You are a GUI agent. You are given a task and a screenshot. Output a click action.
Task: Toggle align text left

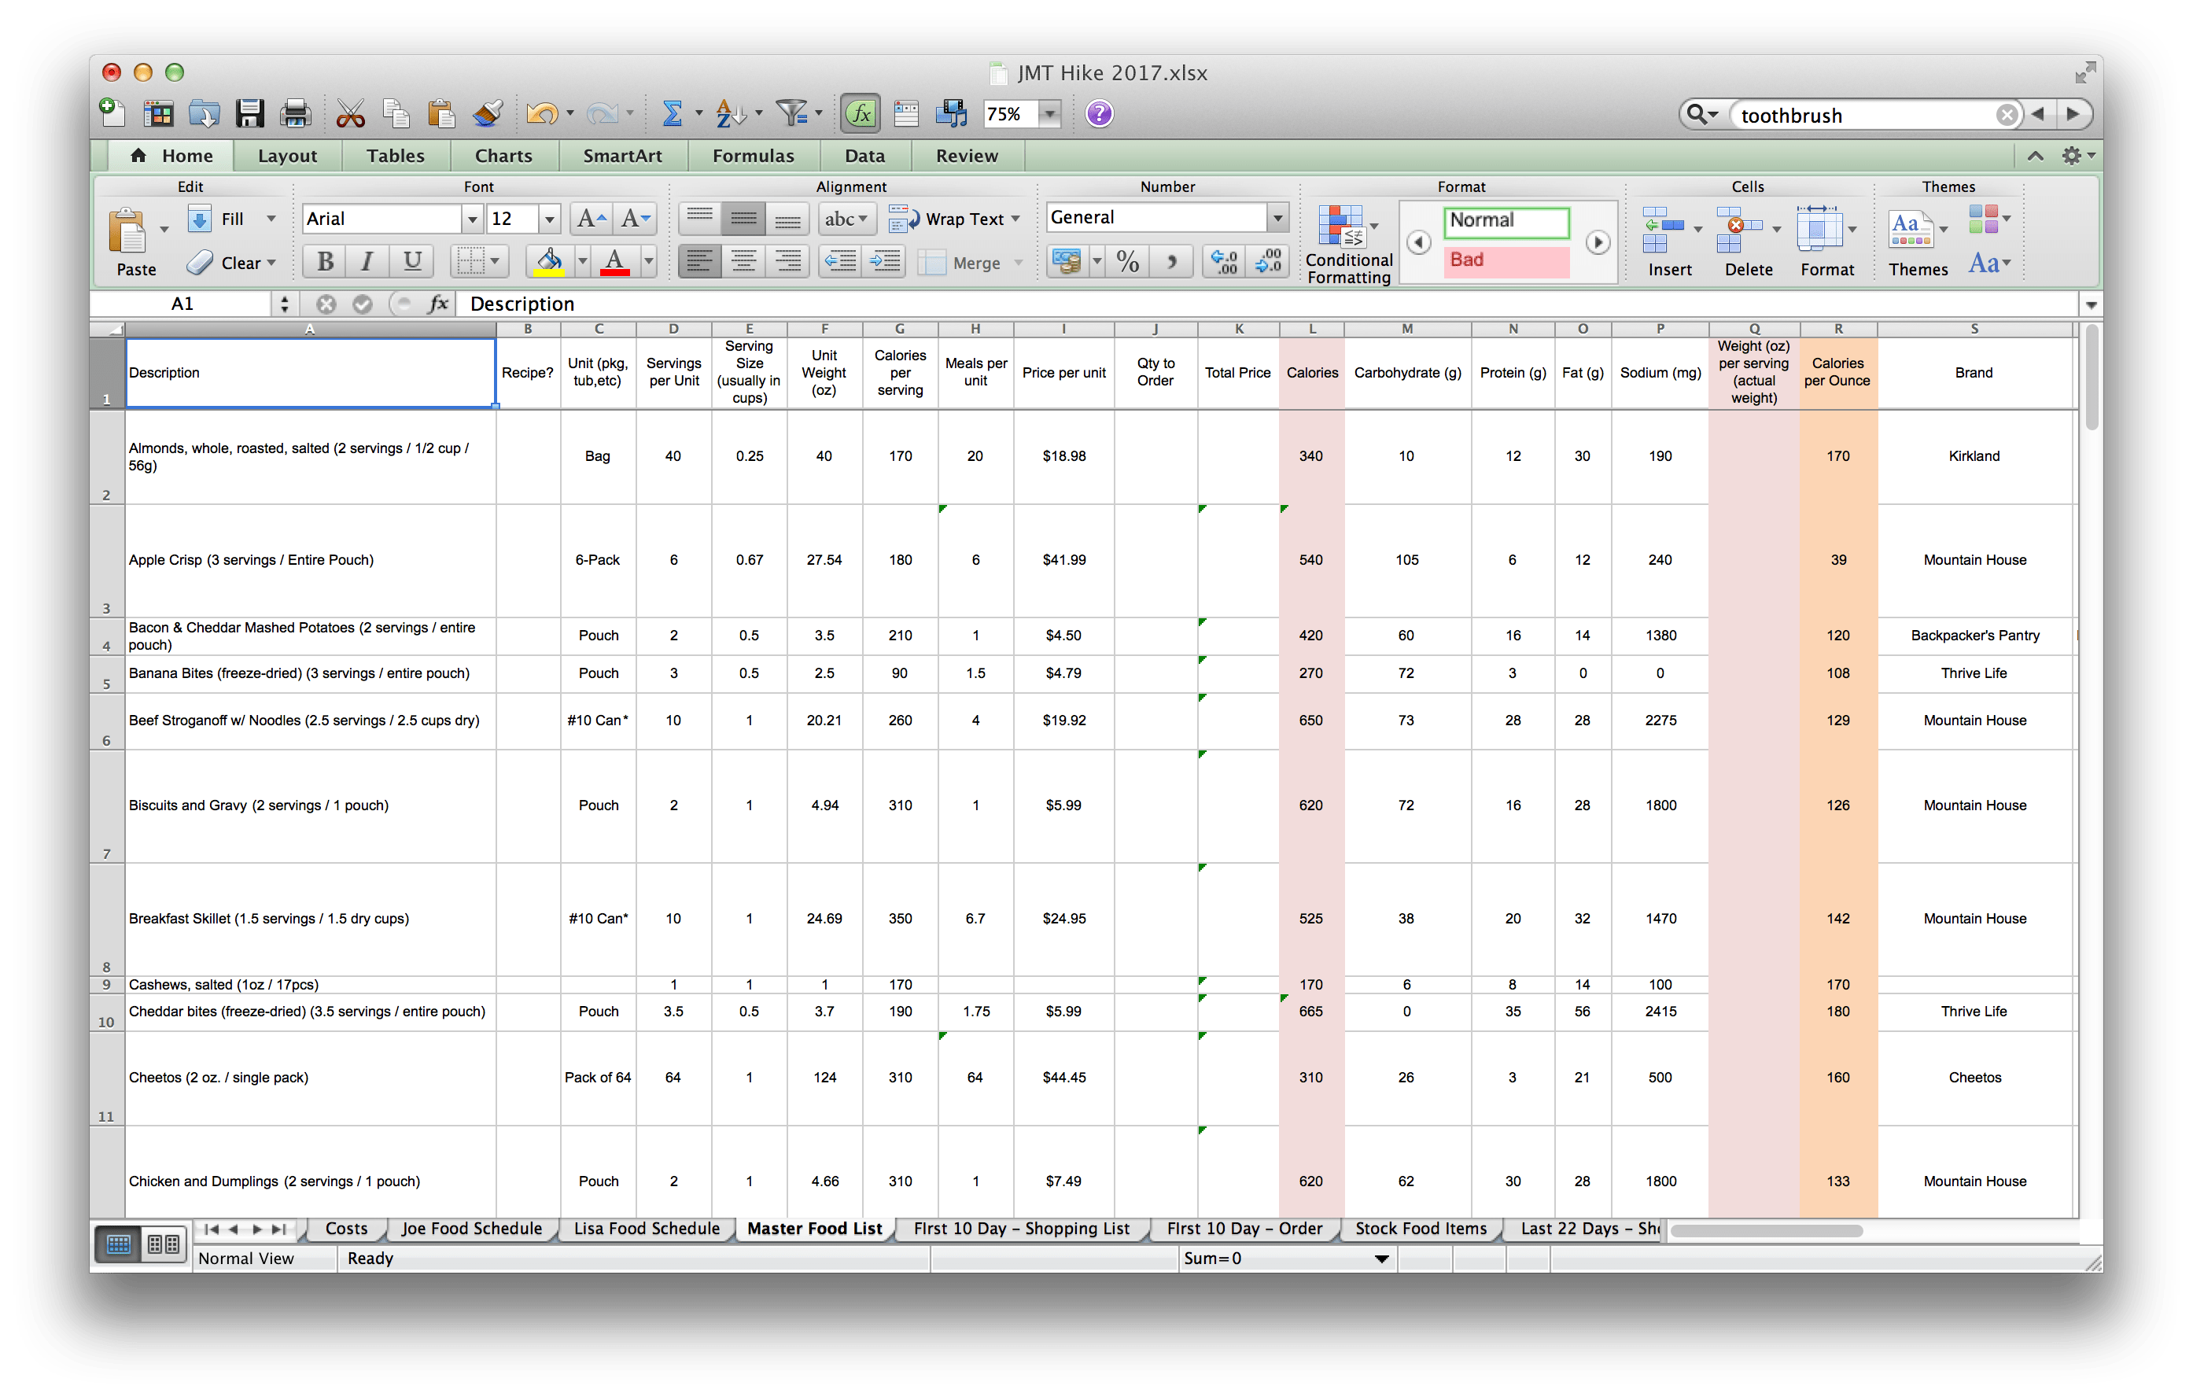pos(699,262)
